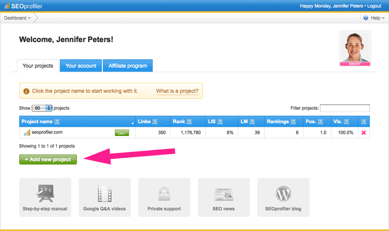Click the help icon next to Links column
Screen dimensions: 389x231
pos(155,121)
